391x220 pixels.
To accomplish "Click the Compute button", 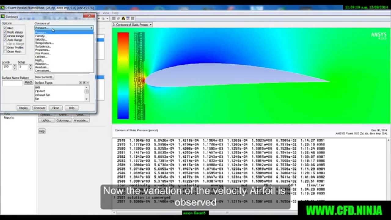I will 39,108.
